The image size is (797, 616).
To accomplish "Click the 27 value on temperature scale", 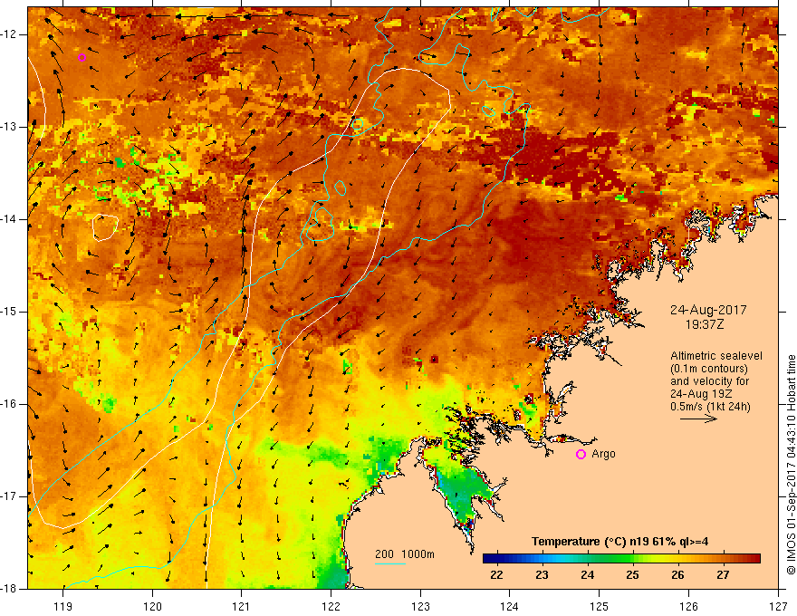I will (x=723, y=575).
